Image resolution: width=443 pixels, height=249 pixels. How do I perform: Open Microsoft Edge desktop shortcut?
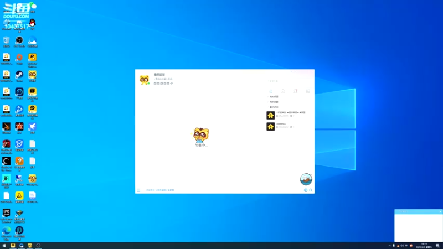6,233
